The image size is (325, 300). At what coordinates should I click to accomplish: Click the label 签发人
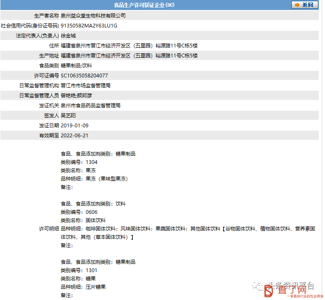(x=52, y=115)
